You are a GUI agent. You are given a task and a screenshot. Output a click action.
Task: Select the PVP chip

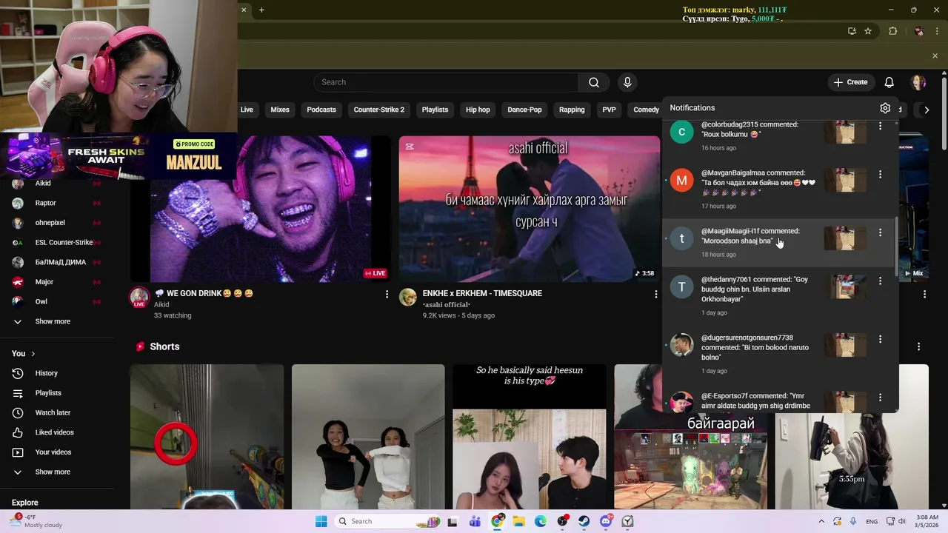(609, 110)
